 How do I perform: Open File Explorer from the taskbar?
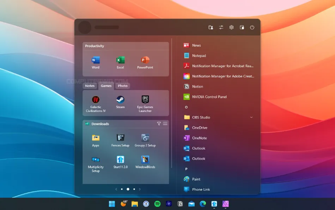135,204
